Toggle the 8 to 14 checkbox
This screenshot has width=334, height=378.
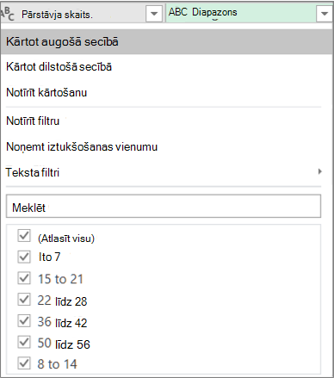pyautogui.click(x=24, y=363)
